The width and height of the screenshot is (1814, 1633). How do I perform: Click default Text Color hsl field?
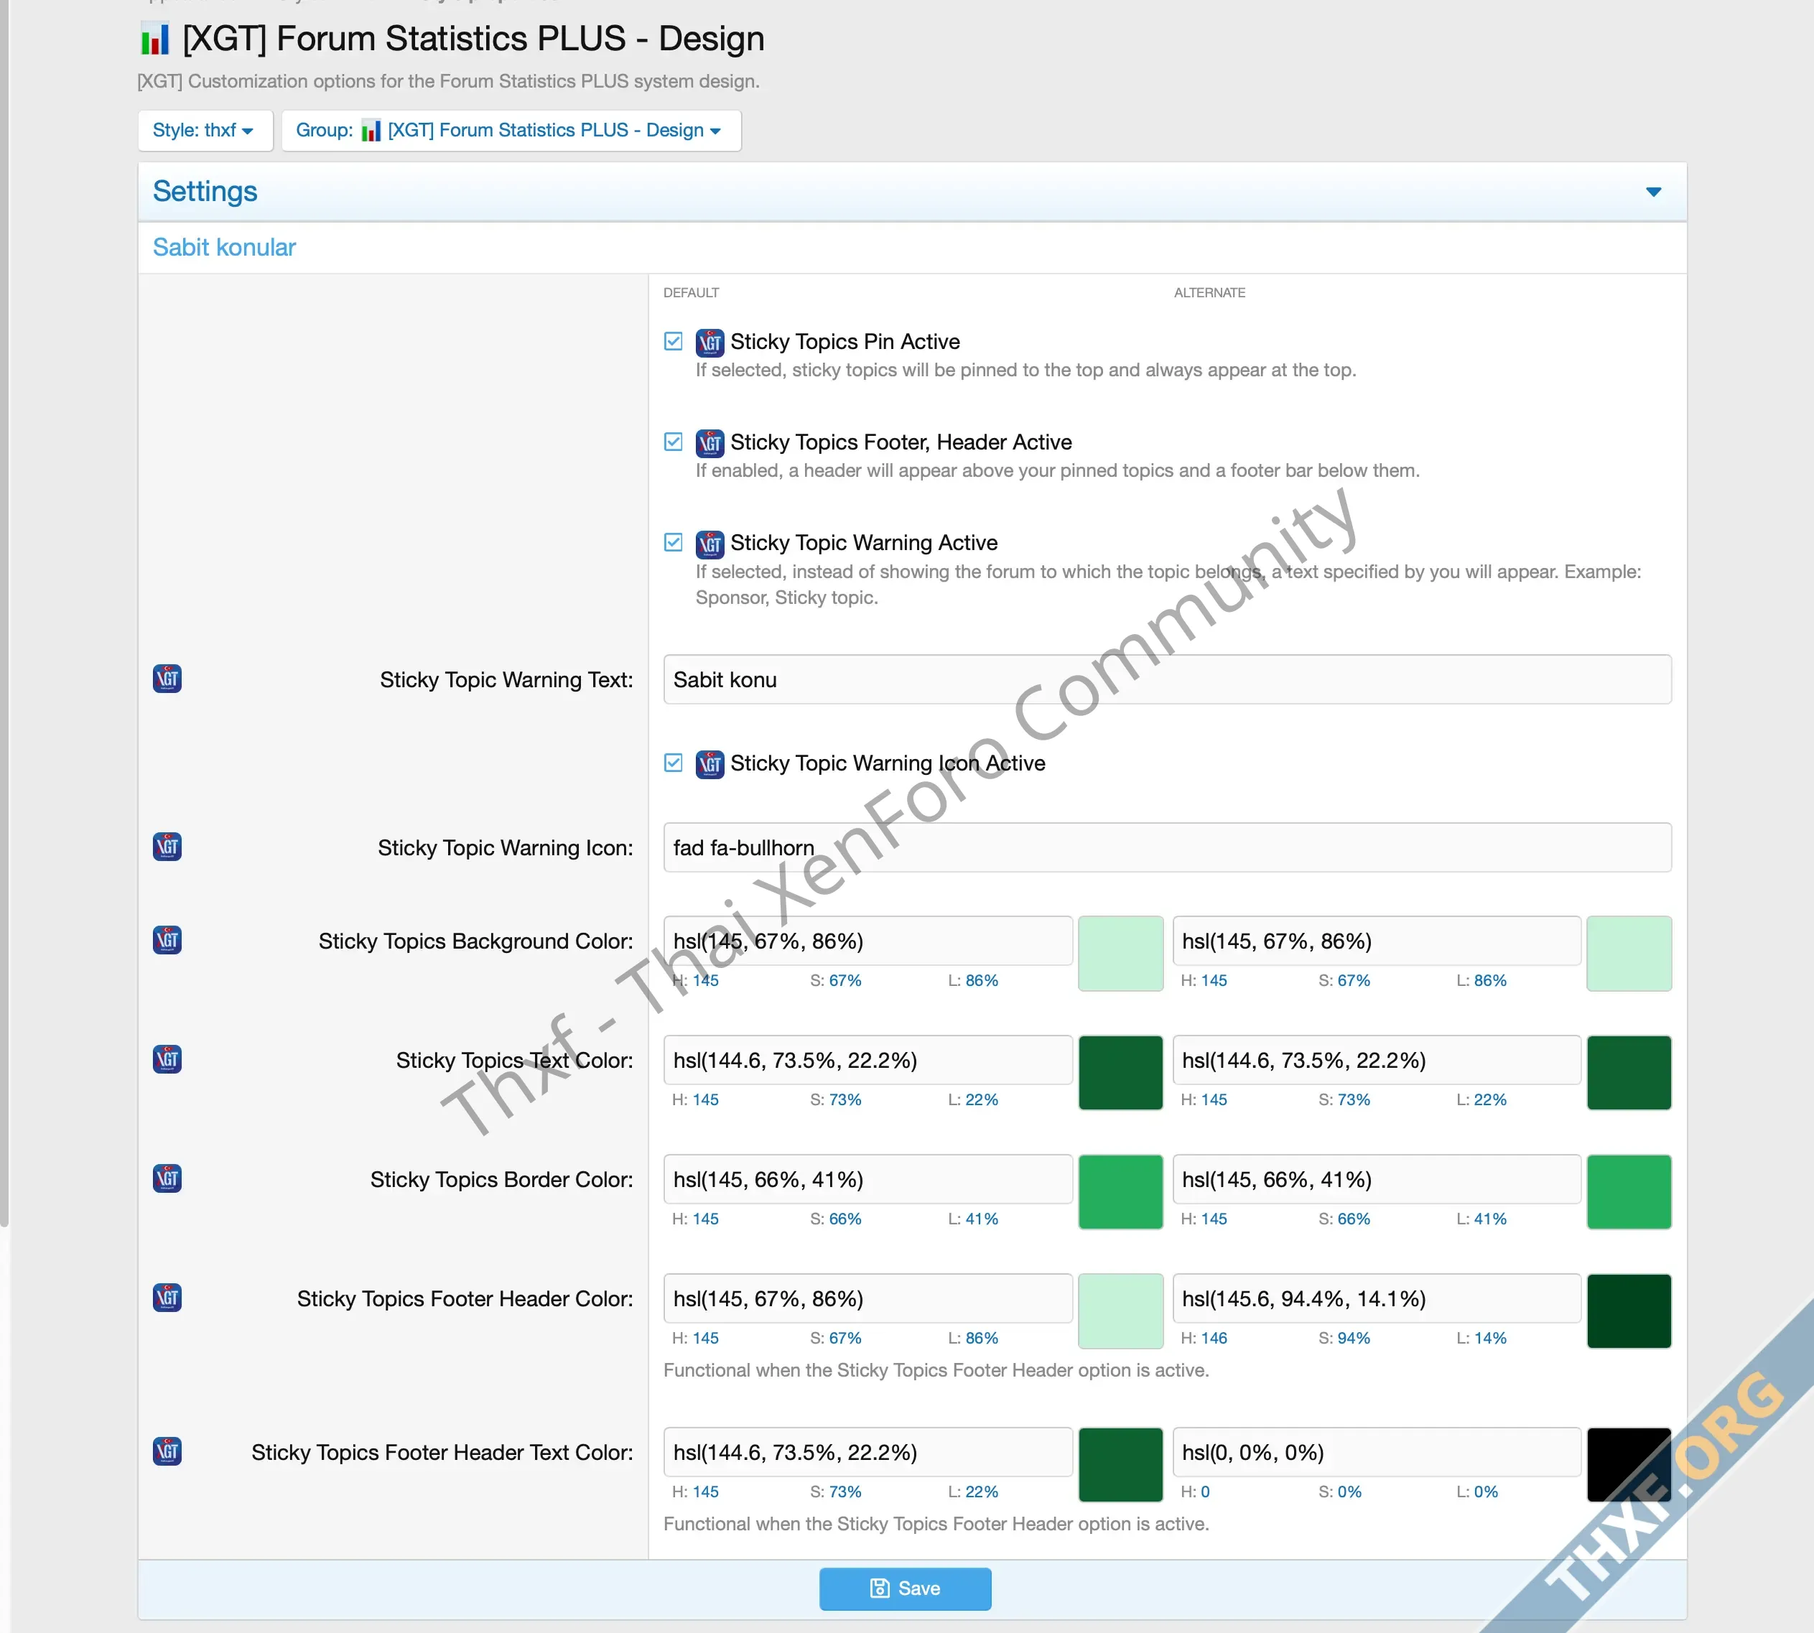pyautogui.click(x=868, y=1060)
